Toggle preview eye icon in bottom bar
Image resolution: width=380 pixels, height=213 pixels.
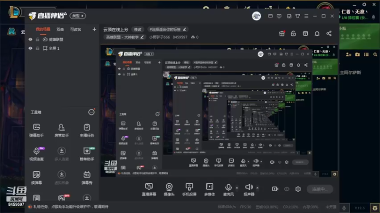click(287, 189)
